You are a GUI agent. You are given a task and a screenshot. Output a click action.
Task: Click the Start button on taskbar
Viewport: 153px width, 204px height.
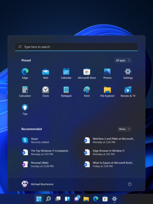pyautogui.click(x=39, y=199)
